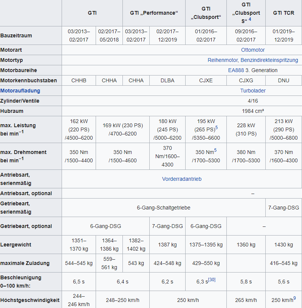Viewport: 302px width, 308px height.
Task: Open the Benzindirekteinspritzung link
Action: pos(269,60)
